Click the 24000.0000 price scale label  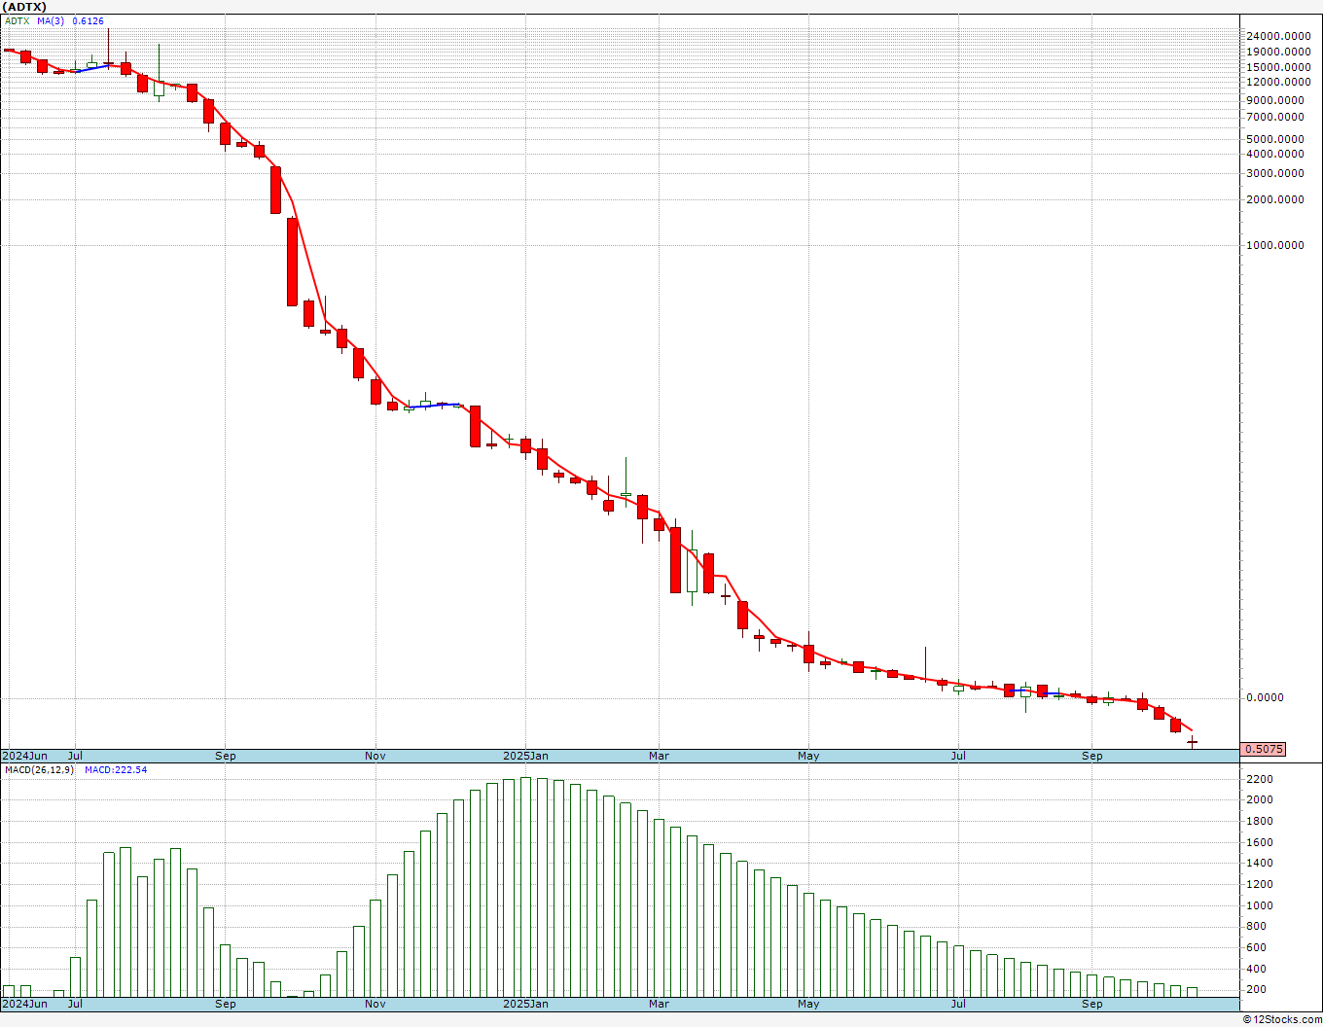[1280, 36]
